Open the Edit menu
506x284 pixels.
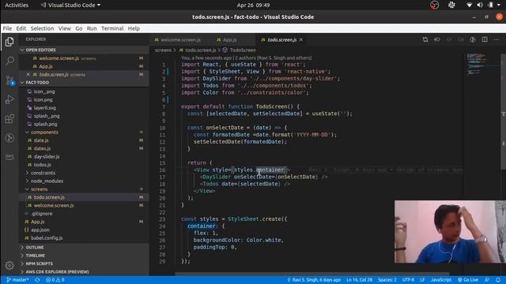tap(21, 28)
